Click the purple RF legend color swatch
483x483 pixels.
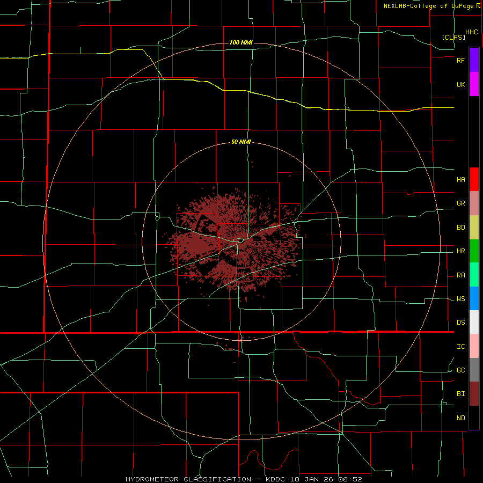(x=474, y=60)
